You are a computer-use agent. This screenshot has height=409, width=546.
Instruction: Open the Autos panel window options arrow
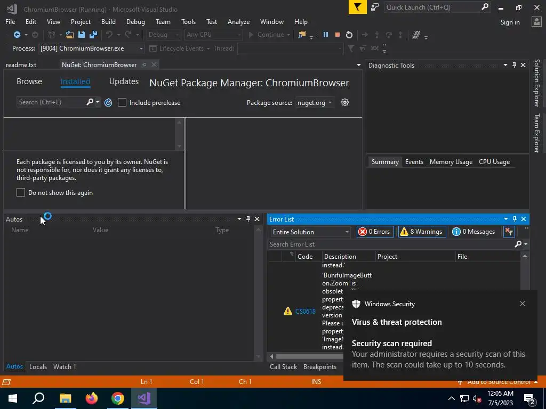tap(239, 219)
